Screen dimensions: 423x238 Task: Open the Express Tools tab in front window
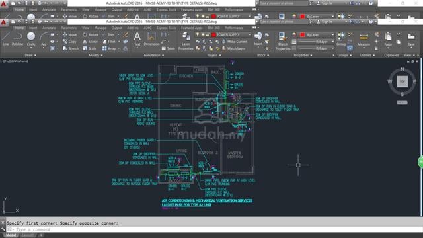[x=166, y=28]
